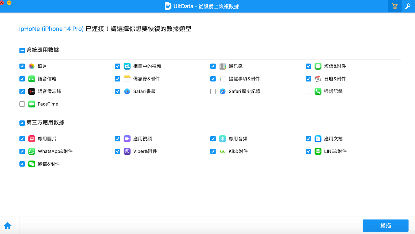Uncheck the WhatsApp&附件 checkbox
415x234 pixels.
[x=22, y=151]
